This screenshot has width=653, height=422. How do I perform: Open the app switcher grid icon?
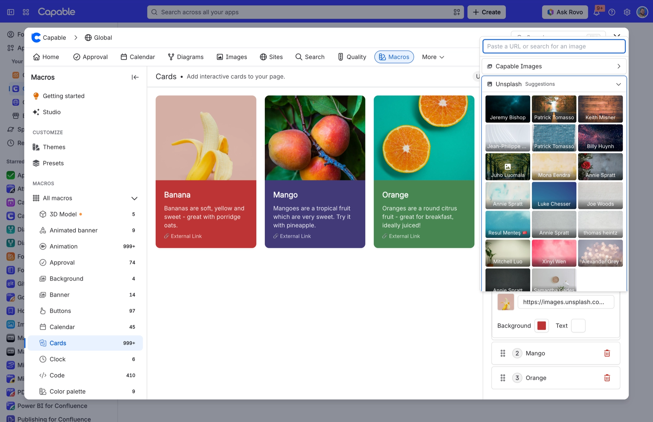(x=26, y=12)
